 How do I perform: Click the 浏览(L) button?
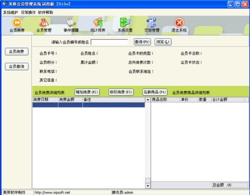click(x=163, y=42)
